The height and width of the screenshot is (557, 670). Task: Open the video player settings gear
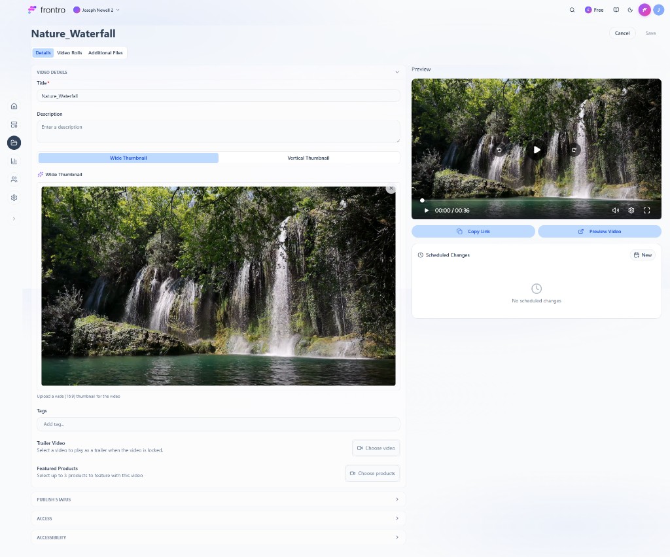pos(631,210)
